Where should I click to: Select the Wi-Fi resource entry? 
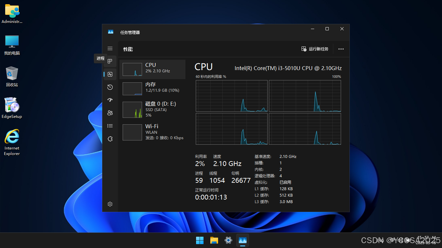click(x=152, y=132)
